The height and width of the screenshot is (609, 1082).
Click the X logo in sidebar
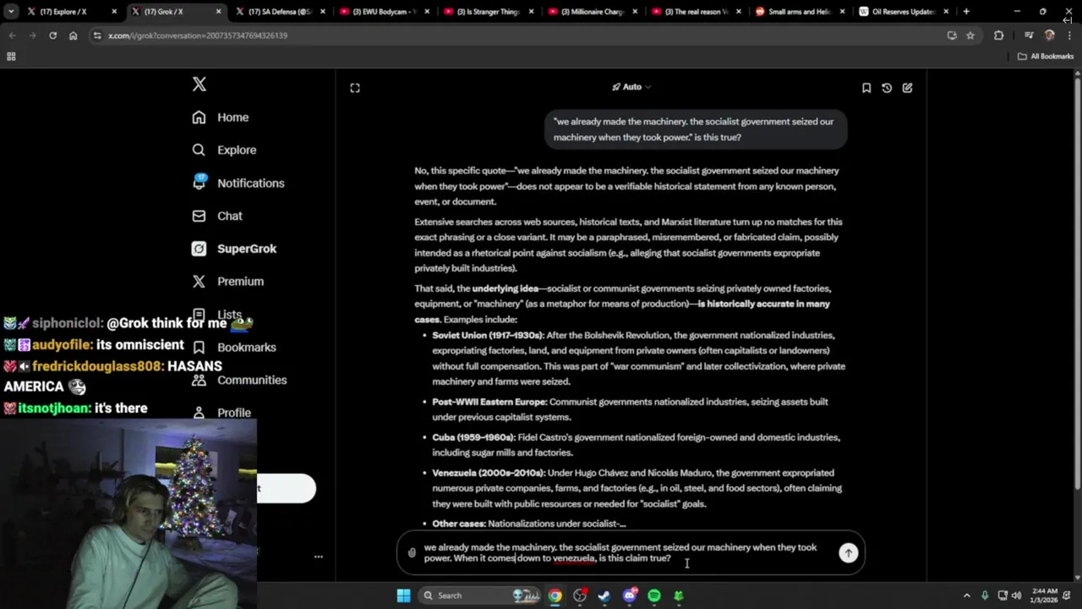click(199, 84)
